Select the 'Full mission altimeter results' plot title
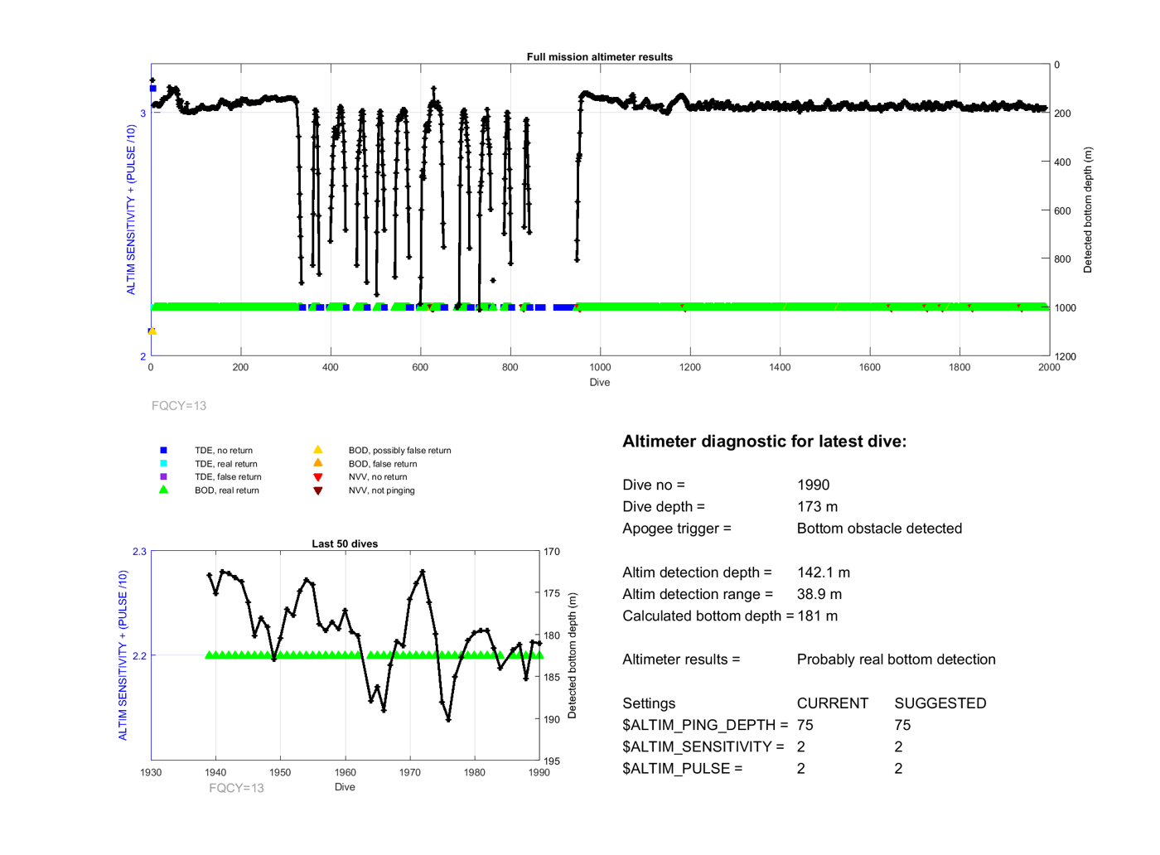 tap(599, 57)
